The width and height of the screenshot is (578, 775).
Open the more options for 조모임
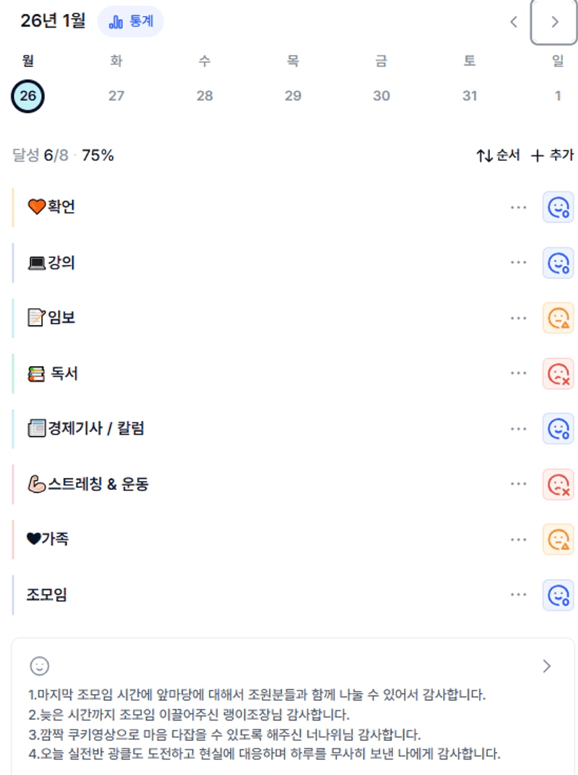click(518, 595)
